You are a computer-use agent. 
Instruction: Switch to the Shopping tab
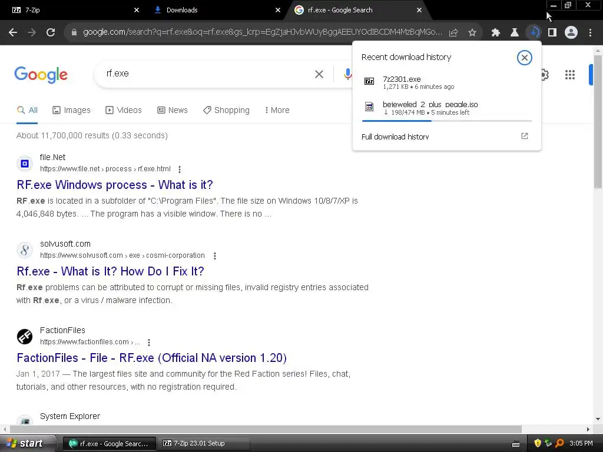click(226, 110)
